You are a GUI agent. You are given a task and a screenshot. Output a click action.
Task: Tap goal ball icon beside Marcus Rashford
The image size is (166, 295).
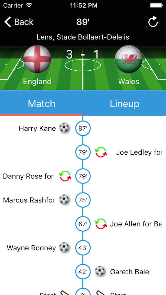point(64,200)
